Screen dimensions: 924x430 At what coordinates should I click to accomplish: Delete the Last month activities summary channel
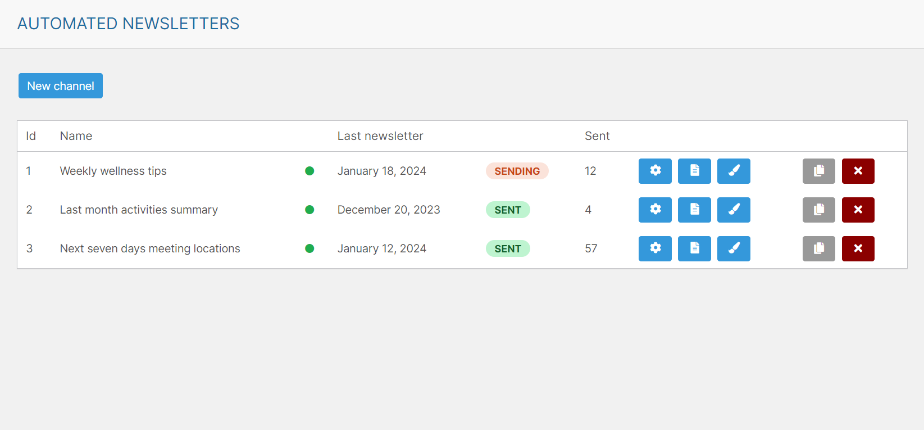(x=858, y=210)
